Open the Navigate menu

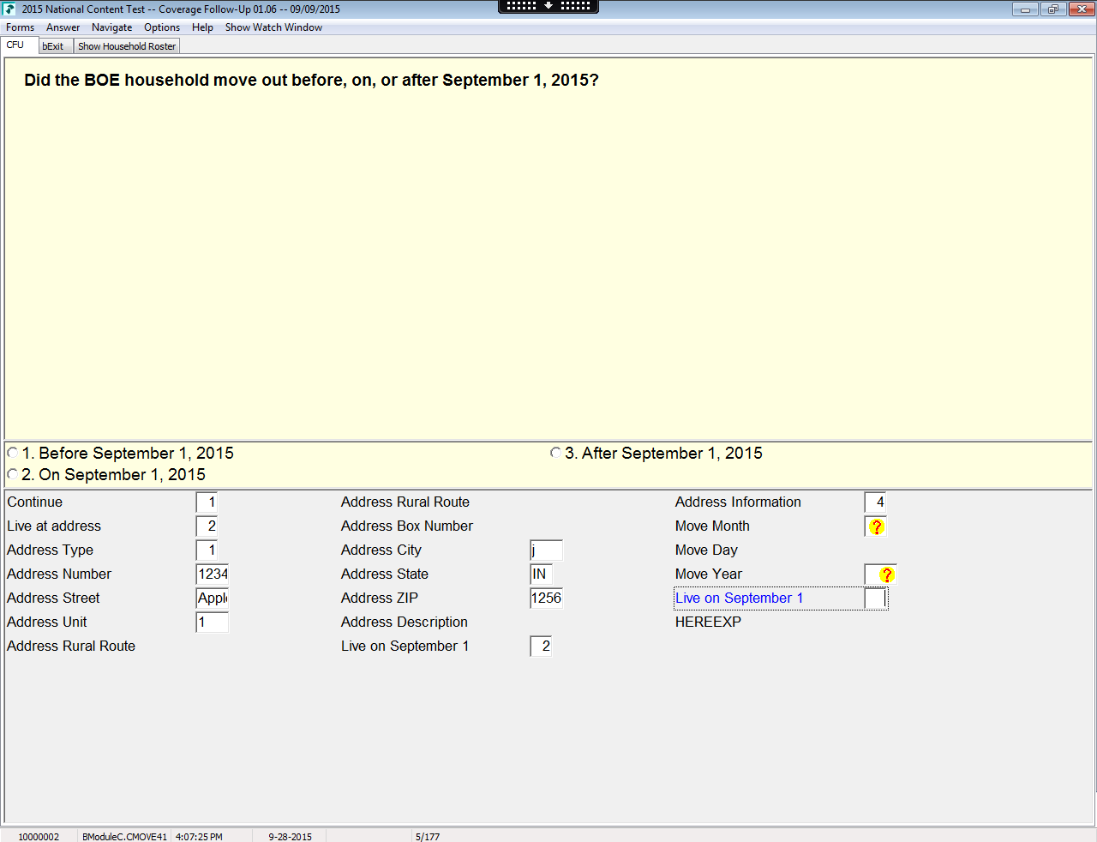112,27
